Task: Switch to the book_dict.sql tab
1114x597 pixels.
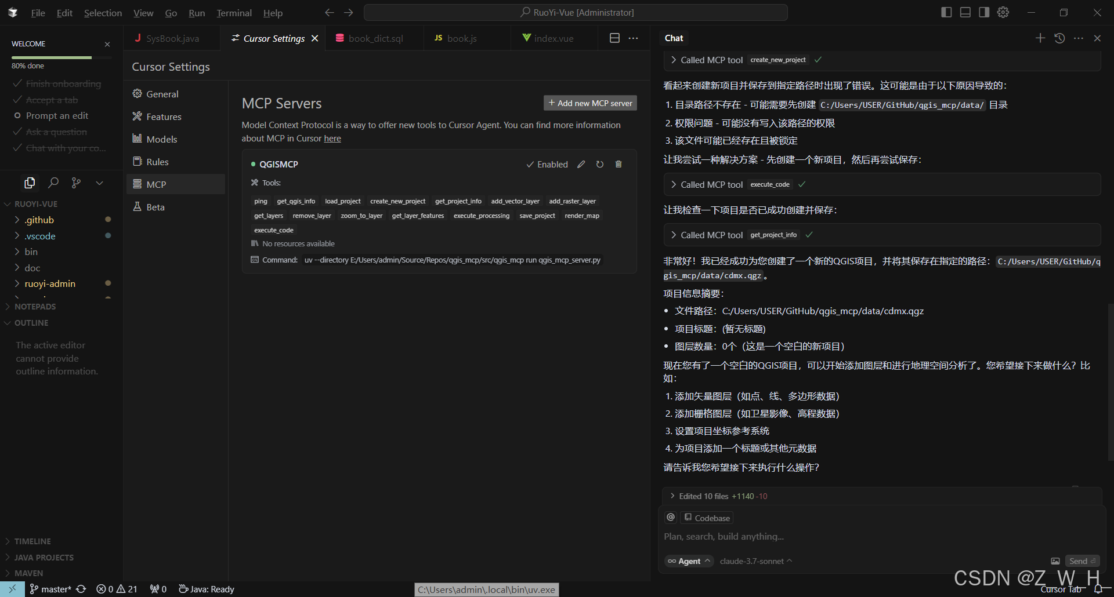Action: [x=375, y=38]
